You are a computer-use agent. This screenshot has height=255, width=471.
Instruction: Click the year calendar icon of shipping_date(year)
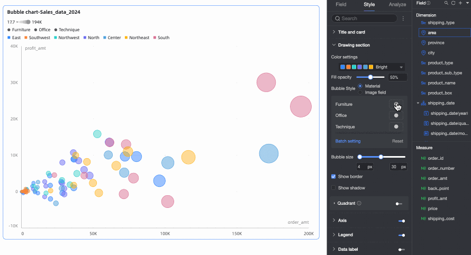[426, 113]
